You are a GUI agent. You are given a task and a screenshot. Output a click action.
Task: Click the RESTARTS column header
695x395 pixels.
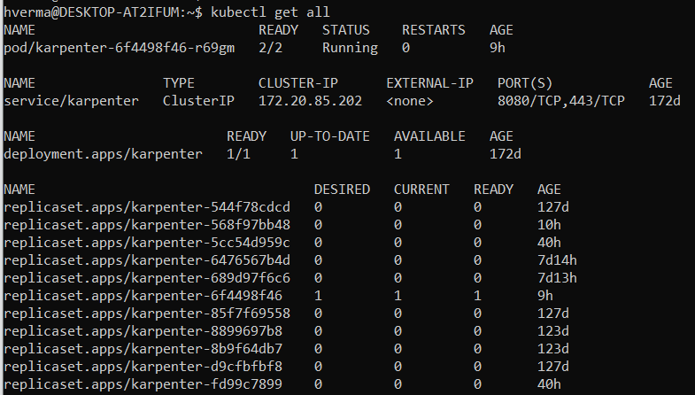pyautogui.click(x=434, y=30)
